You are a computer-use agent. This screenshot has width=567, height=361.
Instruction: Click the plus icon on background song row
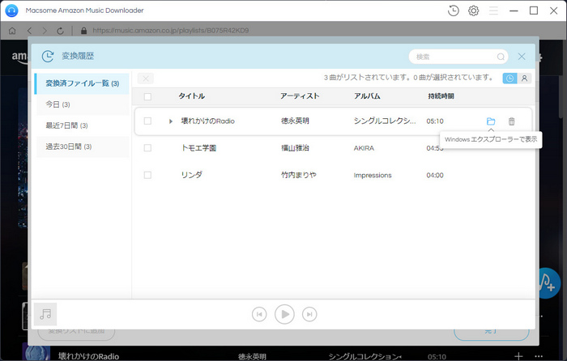coord(518,356)
